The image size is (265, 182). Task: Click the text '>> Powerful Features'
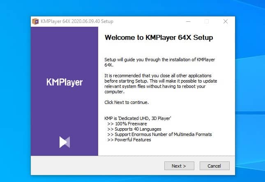[129, 140]
